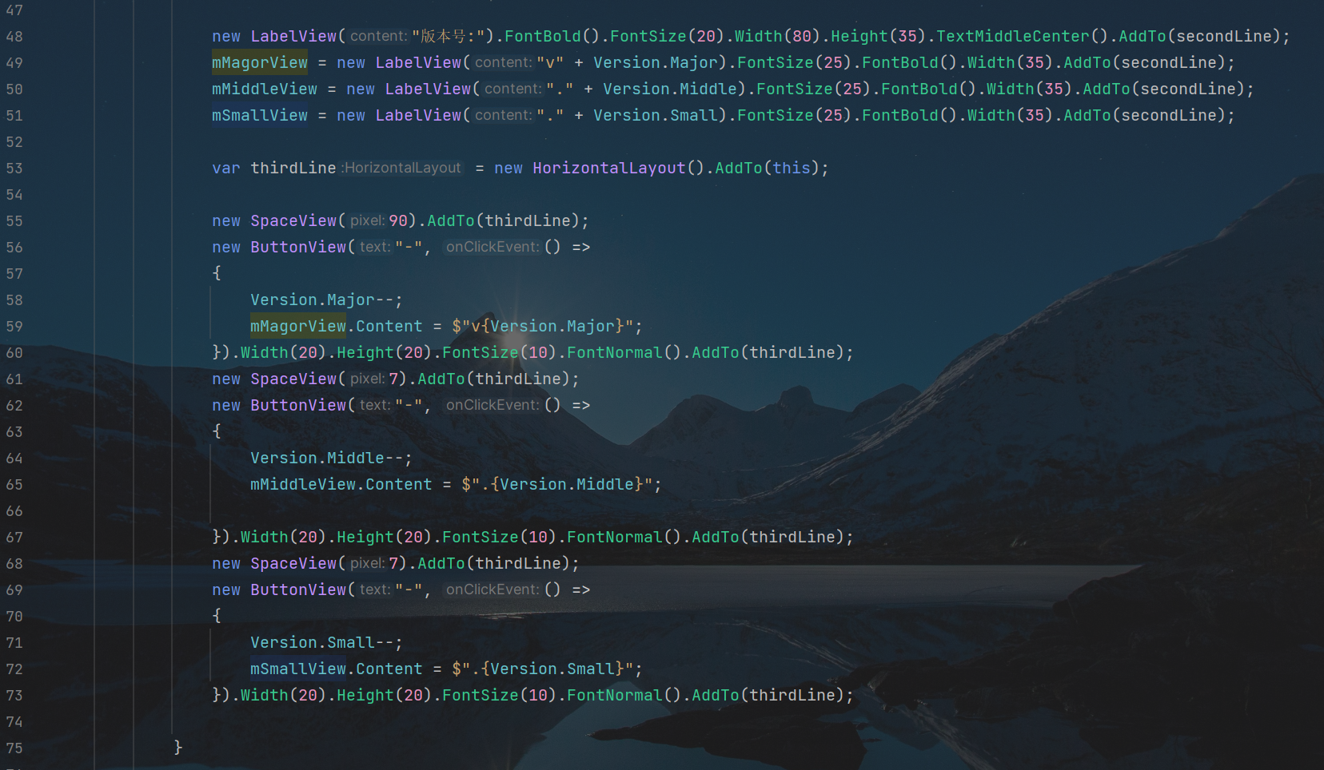Image resolution: width=1324 pixels, height=770 pixels.
Task: Click Version.Major on line 49
Action: (x=656, y=62)
